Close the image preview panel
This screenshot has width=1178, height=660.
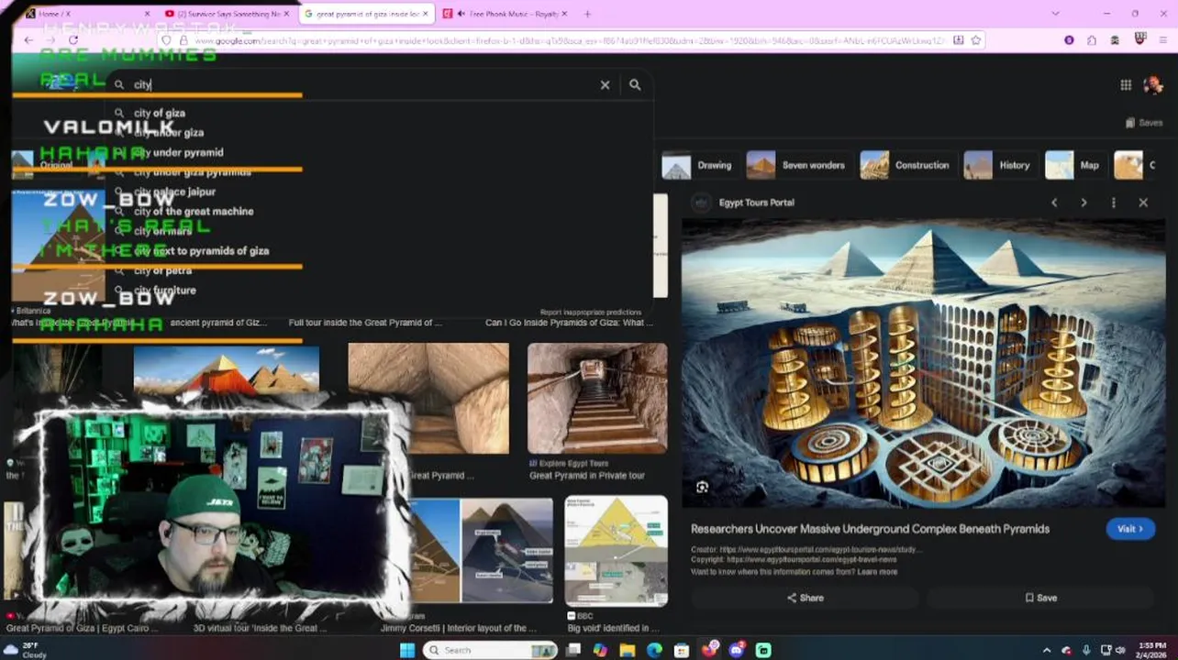click(1143, 203)
